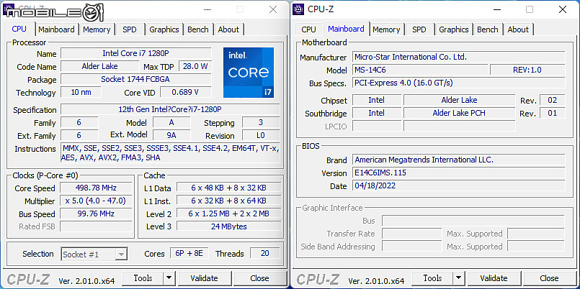
Task: Select About tab in left window
Action: 228,29
